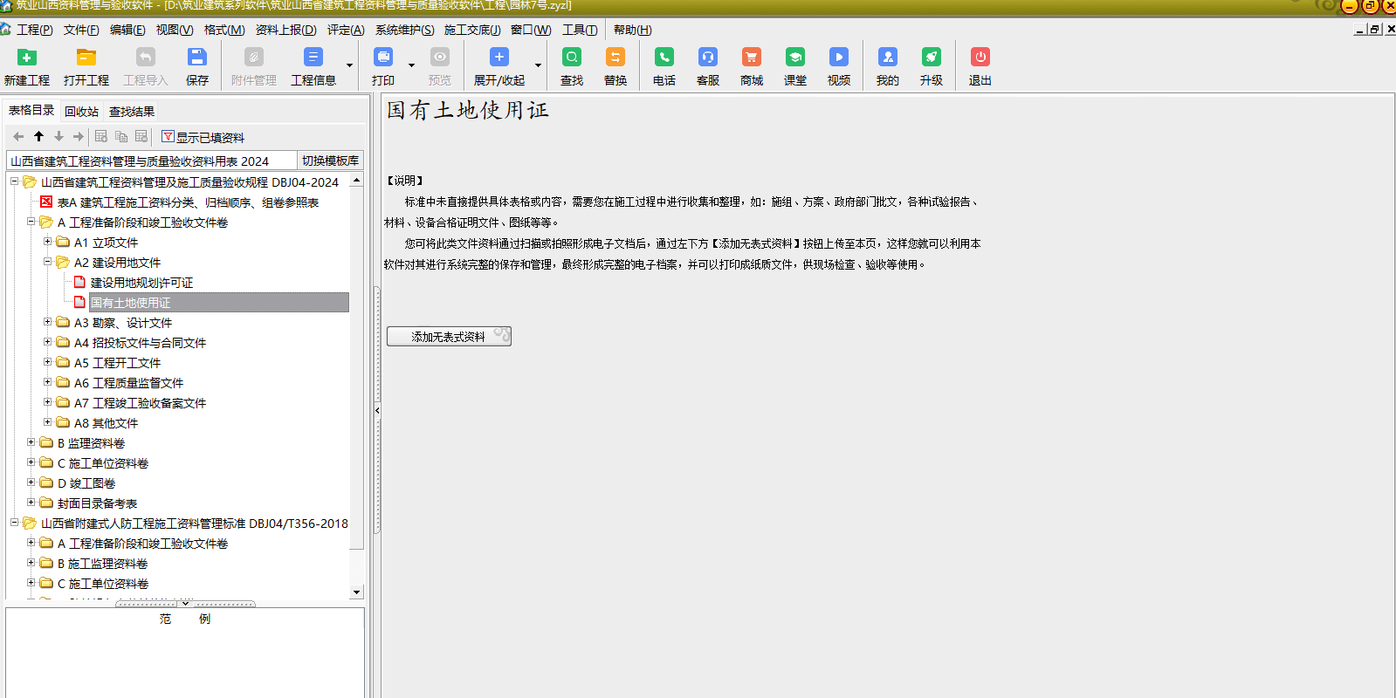
Task: Toggle 显示已填资料 filter
Action: pyautogui.click(x=203, y=137)
